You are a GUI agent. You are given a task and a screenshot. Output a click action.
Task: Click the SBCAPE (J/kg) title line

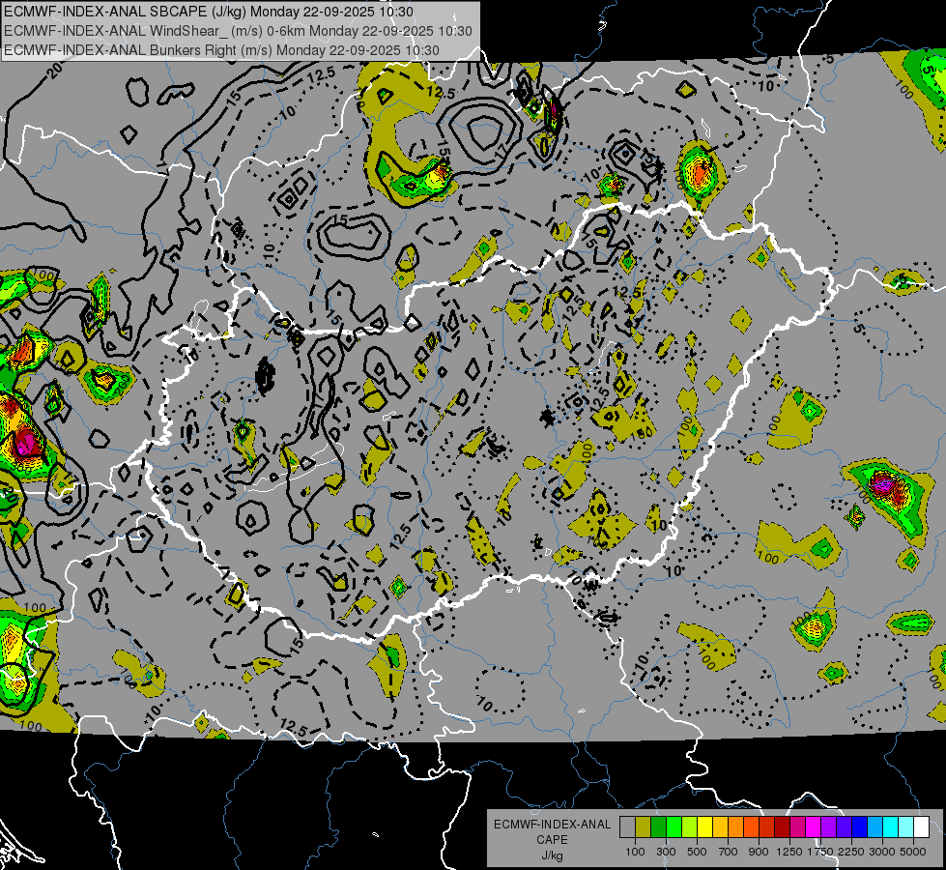pos(209,12)
